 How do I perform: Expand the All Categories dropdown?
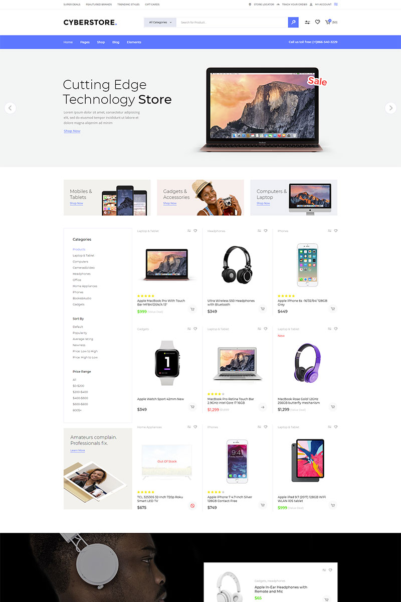(160, 22)
